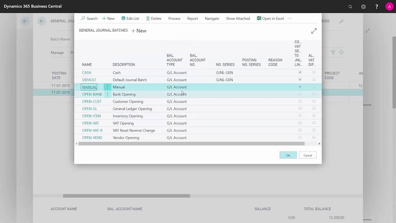Click the Posting No. Series column header
Screen dimensions: 396x223
[252, 62]
